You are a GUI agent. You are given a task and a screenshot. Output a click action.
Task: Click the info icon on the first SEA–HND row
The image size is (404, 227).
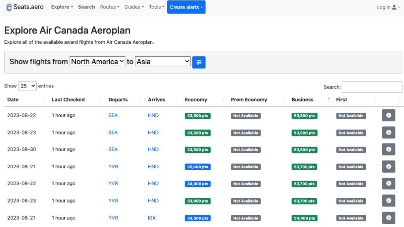click(389, 115)
